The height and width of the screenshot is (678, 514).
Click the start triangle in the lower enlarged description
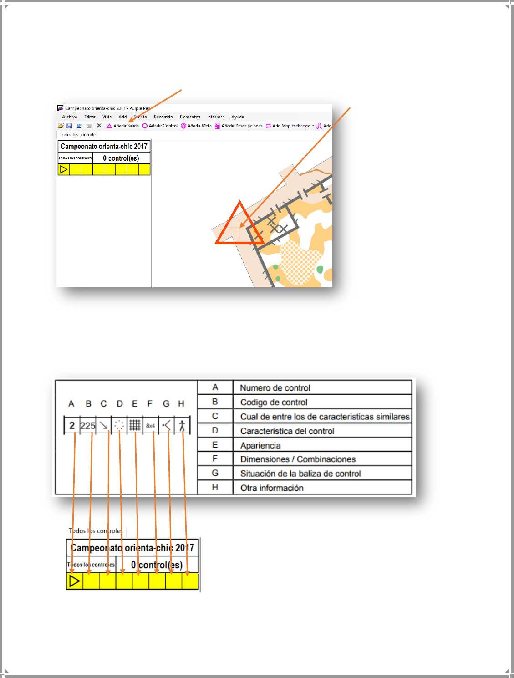(74, 581)
